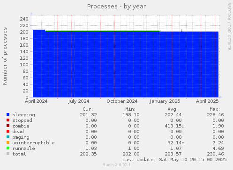Image resolution: width=233 pixels, height=170 pixels.
Task: Click the 'dead' legend label
Action: (18, 132)
